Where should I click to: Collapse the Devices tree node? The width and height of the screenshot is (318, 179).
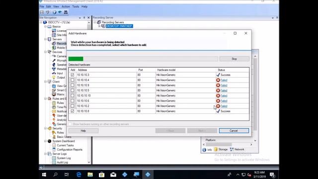(x=46, y=52)
